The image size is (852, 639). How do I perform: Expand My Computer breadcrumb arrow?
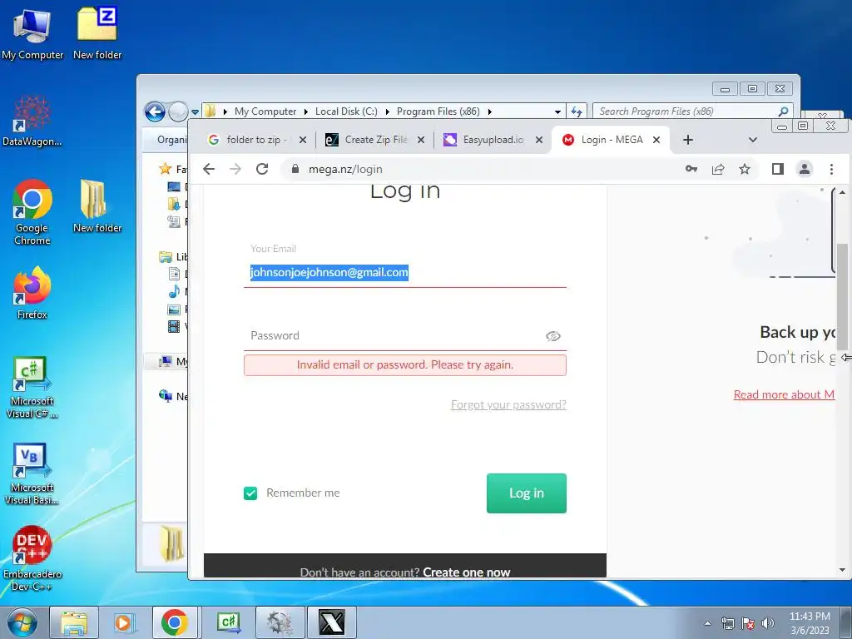click(305, 111)
